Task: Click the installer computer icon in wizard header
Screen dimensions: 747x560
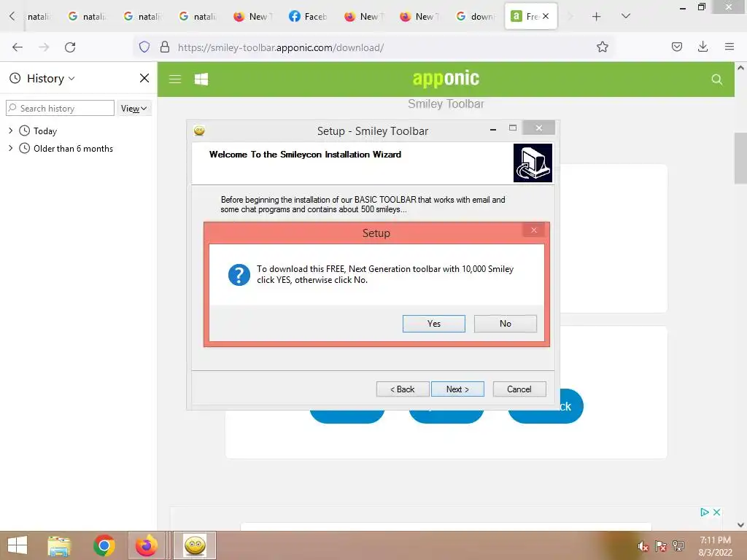Action: [x=533, y=163]
